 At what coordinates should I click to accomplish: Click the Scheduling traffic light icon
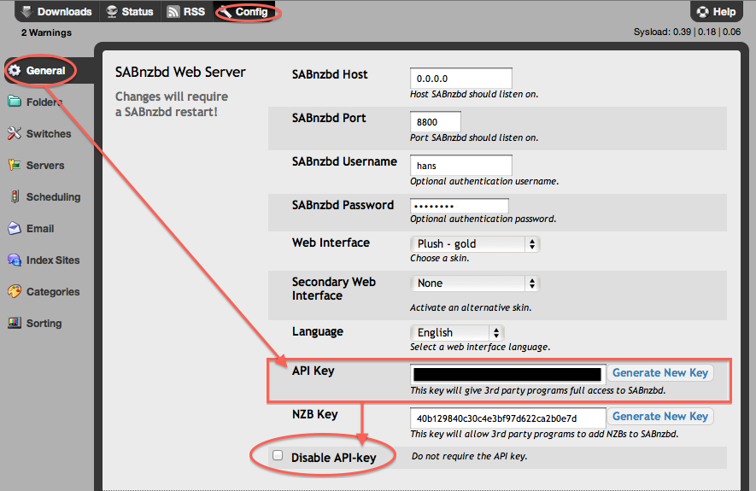tap(15, 196)
